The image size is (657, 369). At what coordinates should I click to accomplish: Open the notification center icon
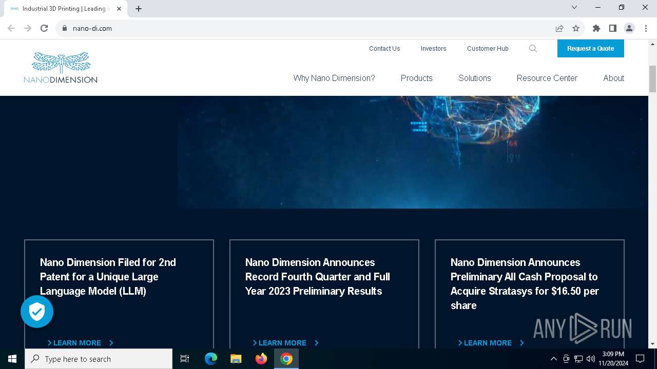640,359
